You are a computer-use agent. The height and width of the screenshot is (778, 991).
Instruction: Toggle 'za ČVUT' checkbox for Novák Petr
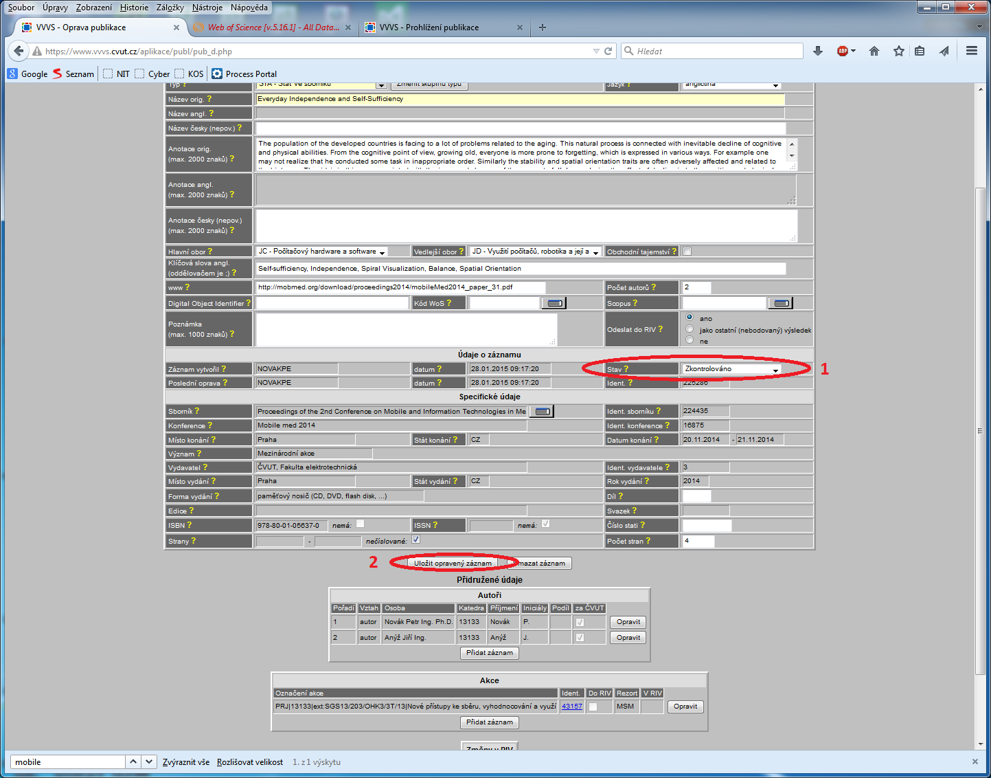coord(580,622)
